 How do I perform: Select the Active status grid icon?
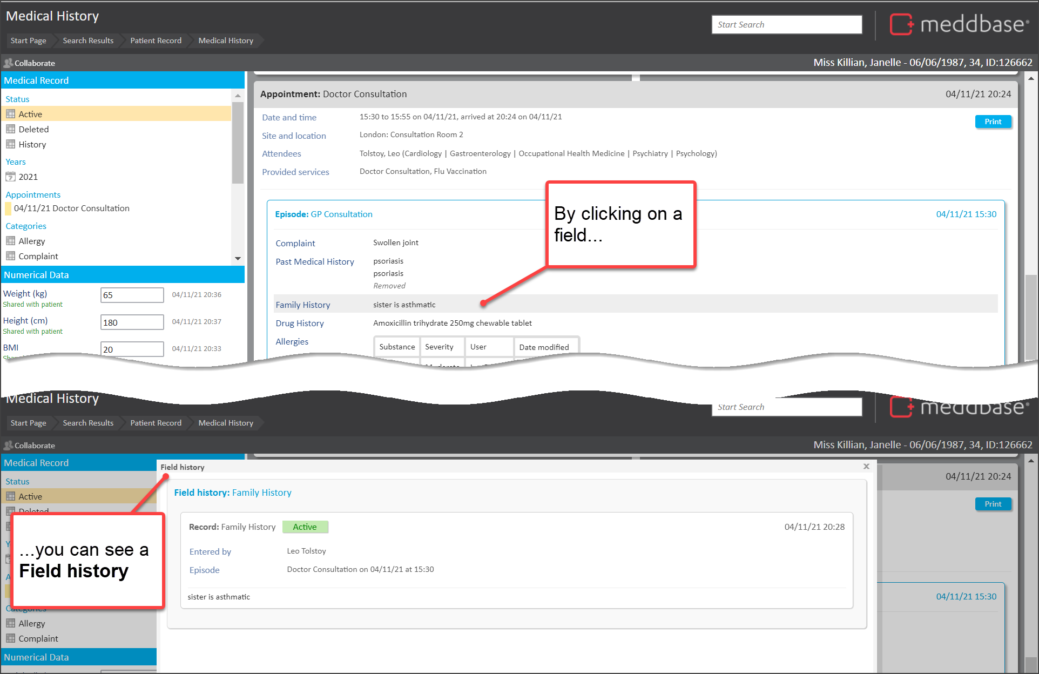tap(10, 114)
